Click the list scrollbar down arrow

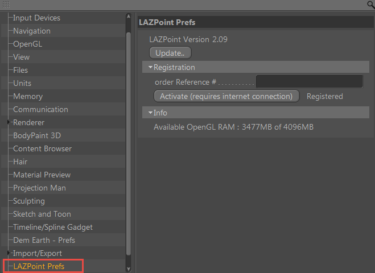pos(129,269)
